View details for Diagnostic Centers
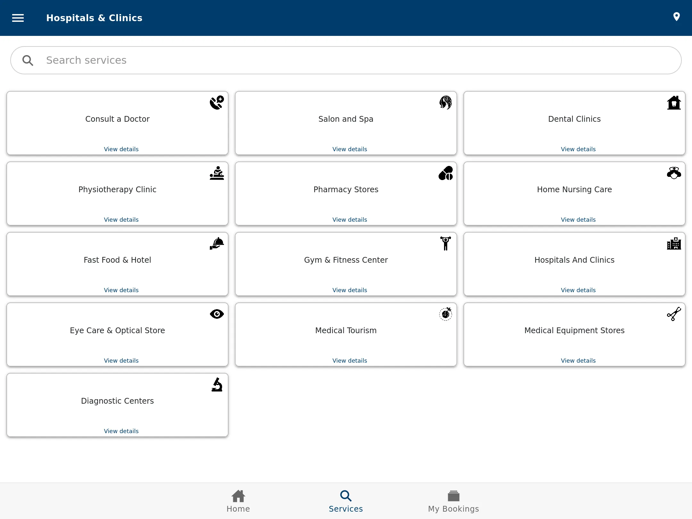Image resolution: width=692 pixels, height=519 pixels. click(x=121, y=431)
